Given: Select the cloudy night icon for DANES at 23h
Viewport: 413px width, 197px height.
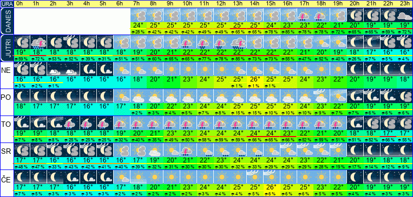Looking at the screenshot, I should click(404, 15).
